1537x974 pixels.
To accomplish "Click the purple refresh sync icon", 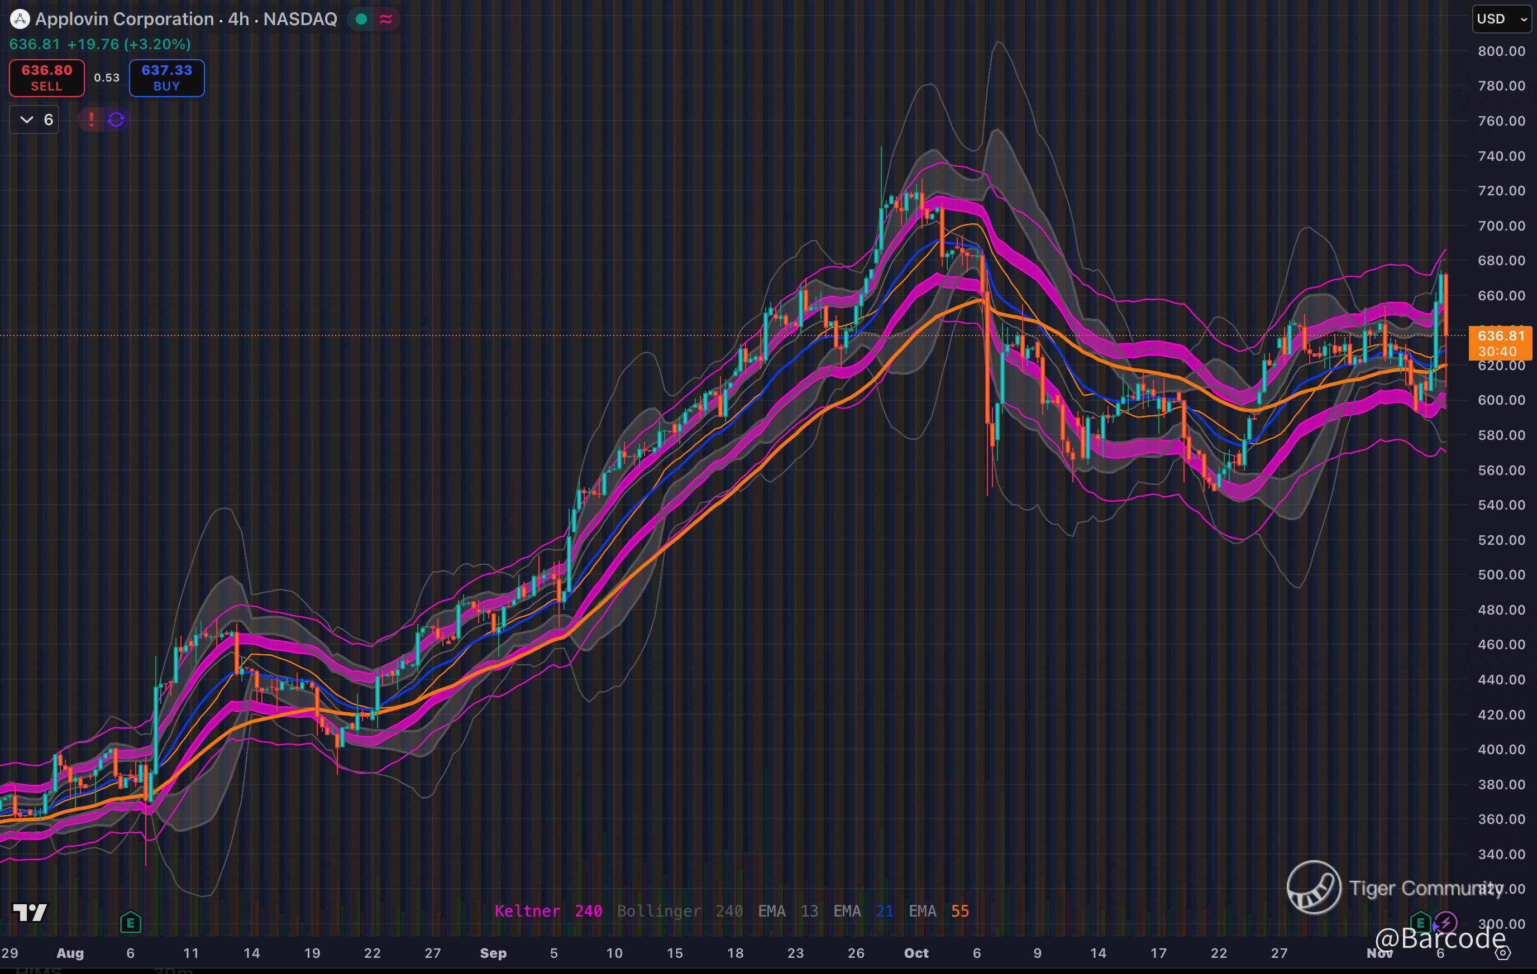I will (x=116, y=119).
